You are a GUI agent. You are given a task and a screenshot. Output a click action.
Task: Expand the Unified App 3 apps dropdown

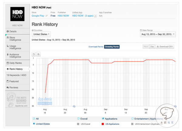(x=96, y=16)
